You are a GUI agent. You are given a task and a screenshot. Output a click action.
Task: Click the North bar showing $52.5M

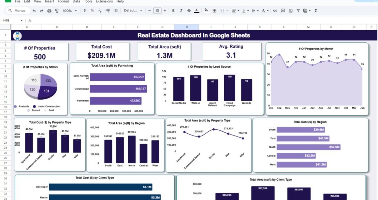pyautogui.click(x=308, y=147)
